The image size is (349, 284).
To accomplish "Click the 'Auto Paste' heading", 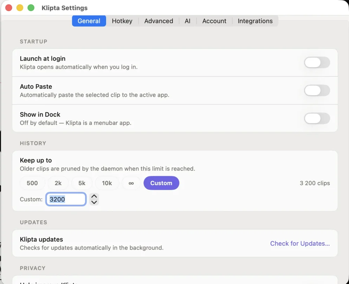I will [36, 87].
